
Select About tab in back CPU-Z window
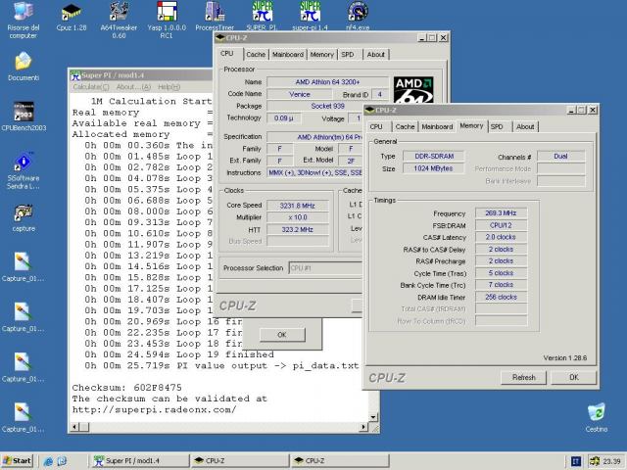click(x=376, y=55)
